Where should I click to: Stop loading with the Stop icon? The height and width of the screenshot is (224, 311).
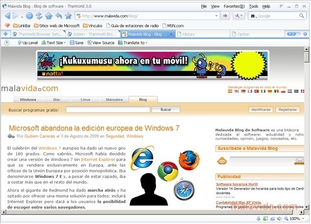click(x=29, y=16)
